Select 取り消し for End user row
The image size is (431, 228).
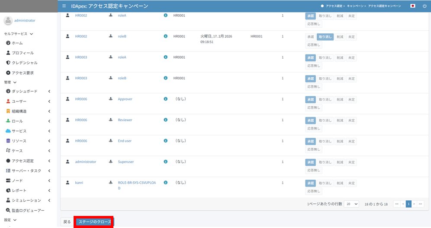pos(325,141)
